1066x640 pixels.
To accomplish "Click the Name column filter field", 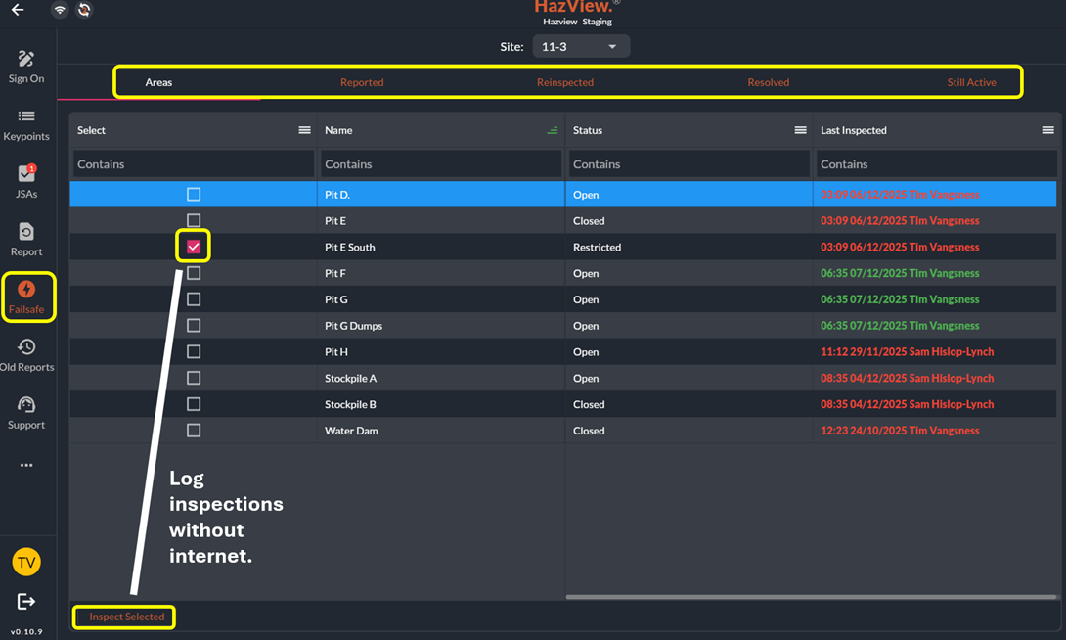I will click(x=440, y=164).
